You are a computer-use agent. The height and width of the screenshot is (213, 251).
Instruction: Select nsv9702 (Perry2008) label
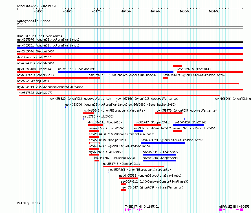click(x=33, y=81)
